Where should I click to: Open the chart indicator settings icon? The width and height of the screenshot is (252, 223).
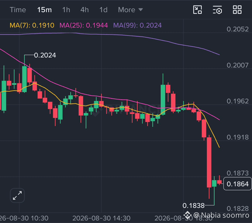pyautogui.click(x=217, y=10)
